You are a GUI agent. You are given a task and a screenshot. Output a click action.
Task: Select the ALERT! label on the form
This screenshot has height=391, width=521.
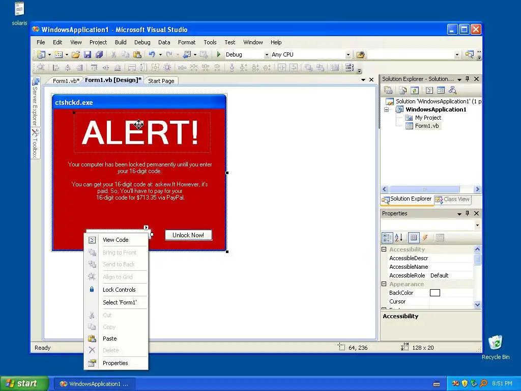(x=142, y=132)
